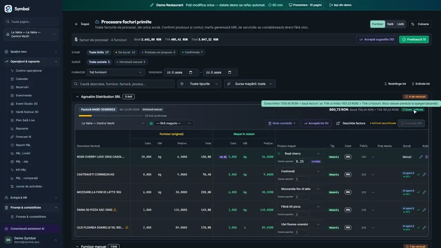Collapse the Agroalim Distribution SRL group

tap(77, 97)
